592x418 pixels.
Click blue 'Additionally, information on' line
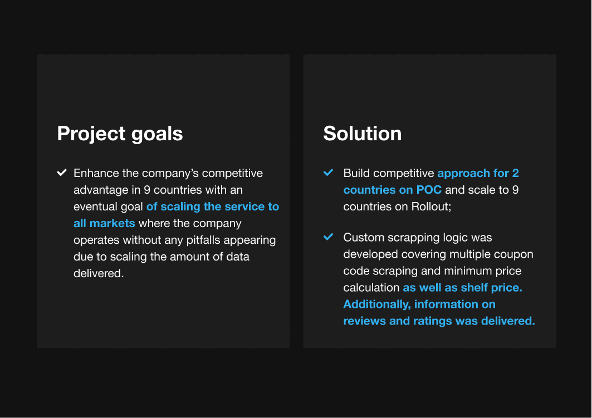pyautogui.click(x=419, y=304)
